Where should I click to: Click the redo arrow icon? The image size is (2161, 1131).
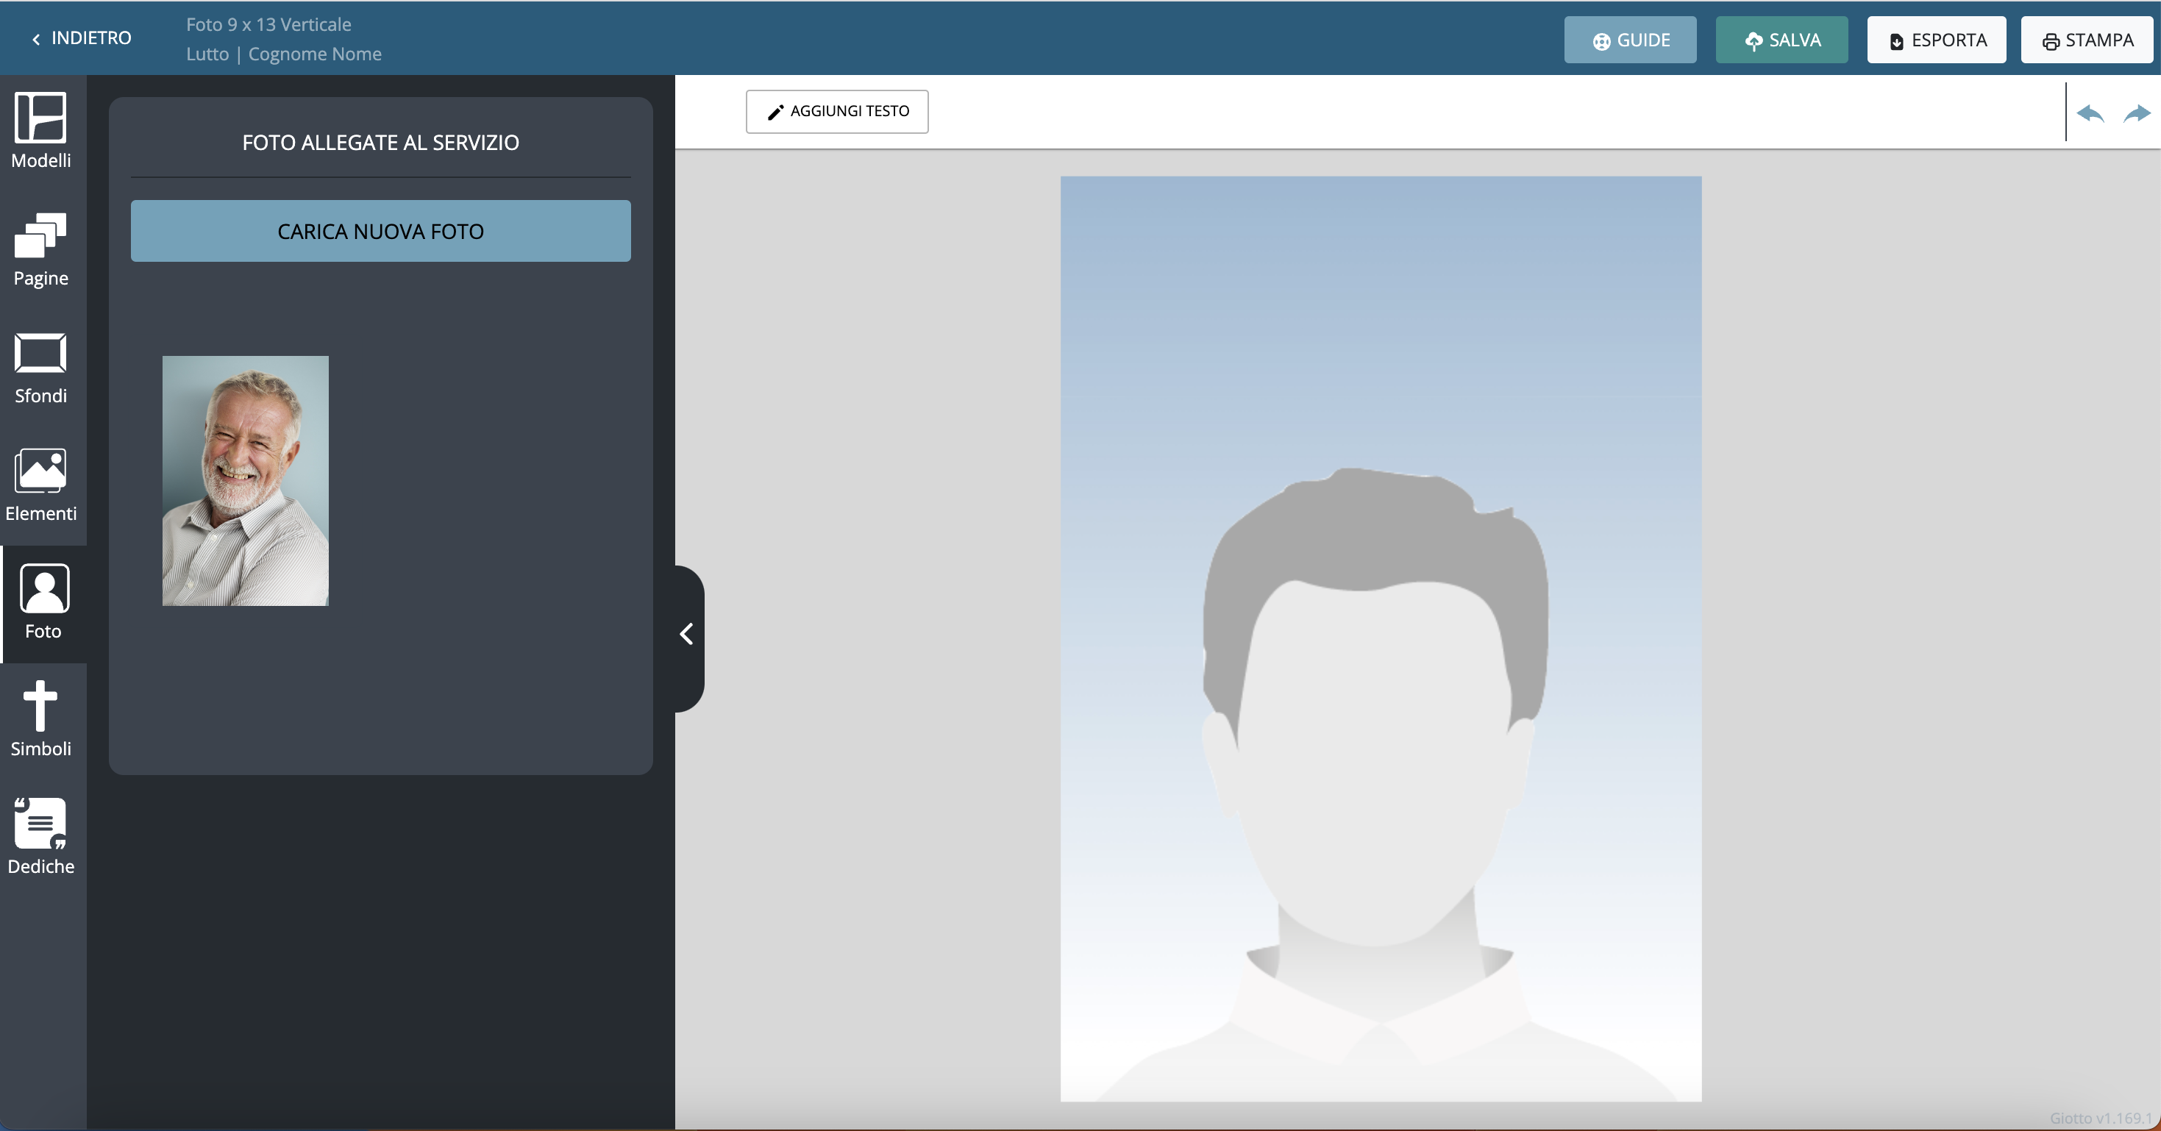point(2136,113)
